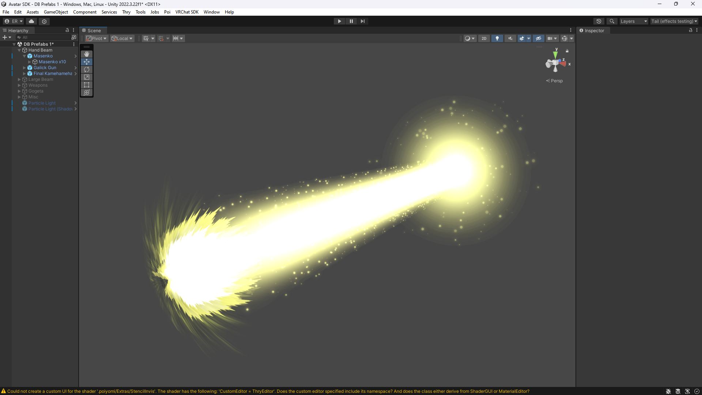
Task: Open the GameObject menu
Action: (x=56, y=12)
